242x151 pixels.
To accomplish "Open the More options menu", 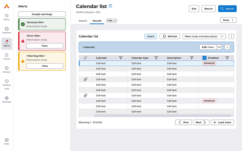I will [228, 20].
